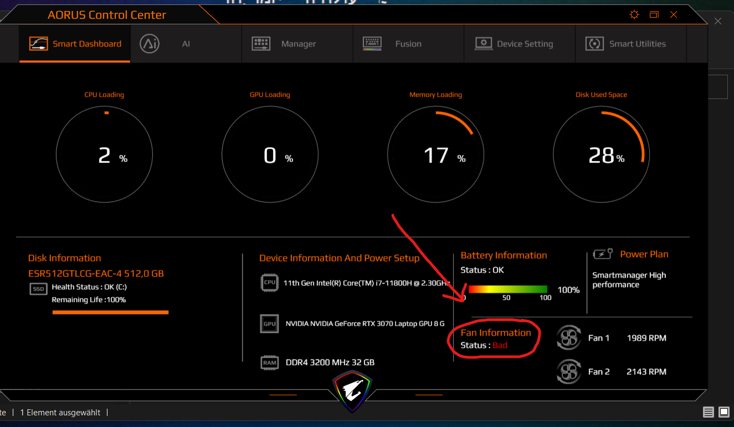734x427 pixels.
Task: Click Fan 1 1989 RPM value
Action: (x=646, y=338)
